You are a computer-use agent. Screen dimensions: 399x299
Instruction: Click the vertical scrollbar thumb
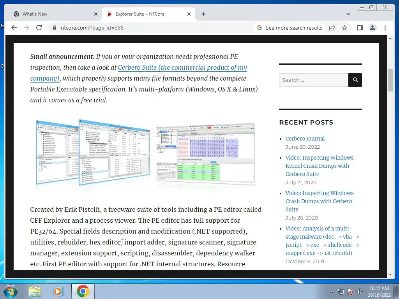tap(390, 80)
